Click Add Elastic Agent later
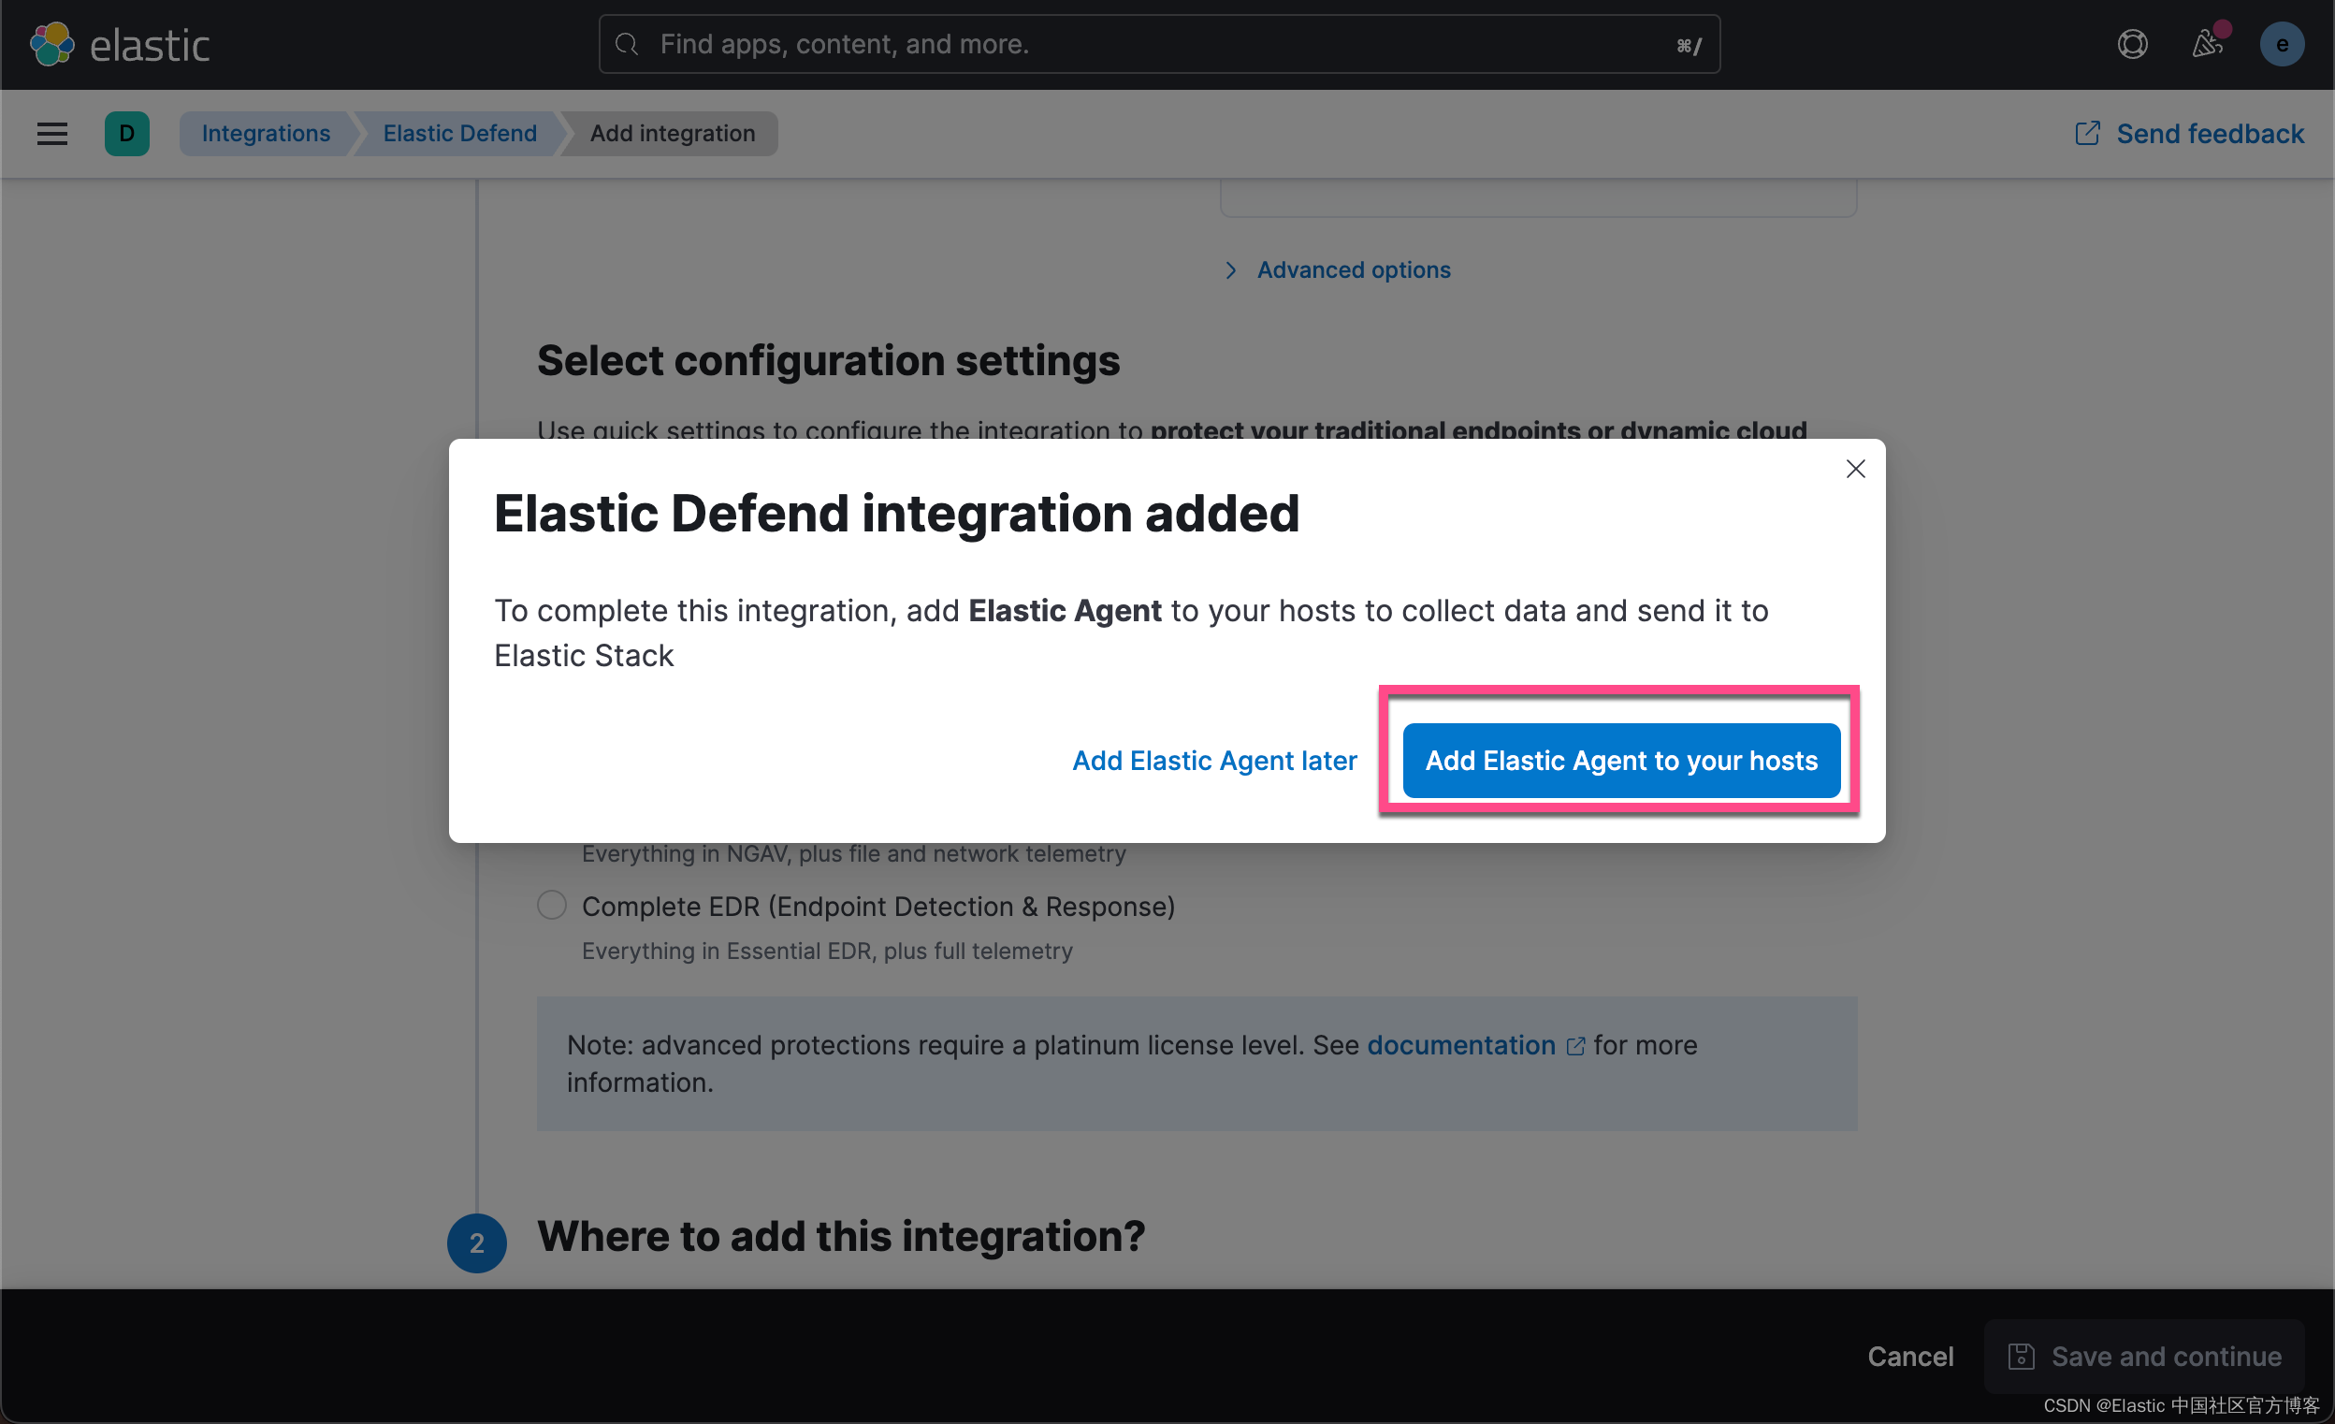Viewport: 2335px width, 1424px height. point(1214,762)
